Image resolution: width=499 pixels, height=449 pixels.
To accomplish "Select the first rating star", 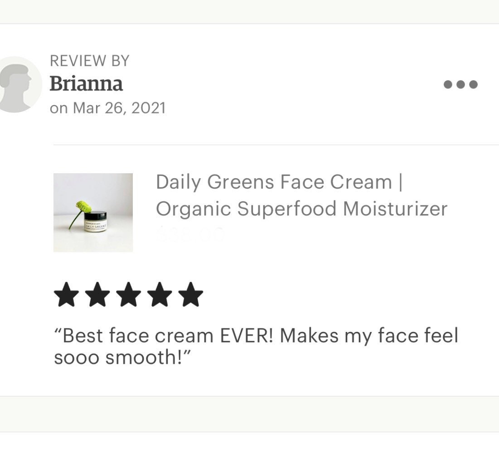I will (x=67, y=294).
